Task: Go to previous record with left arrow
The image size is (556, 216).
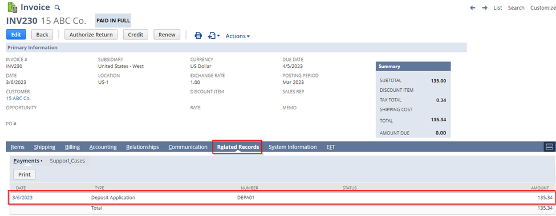Action: click(472, 8)
